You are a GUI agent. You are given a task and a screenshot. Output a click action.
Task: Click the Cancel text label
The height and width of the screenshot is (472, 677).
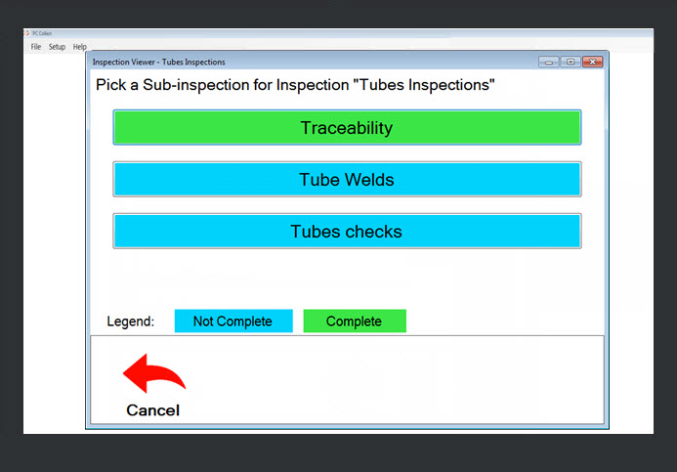pyautogui.click(x=153, y=410)
